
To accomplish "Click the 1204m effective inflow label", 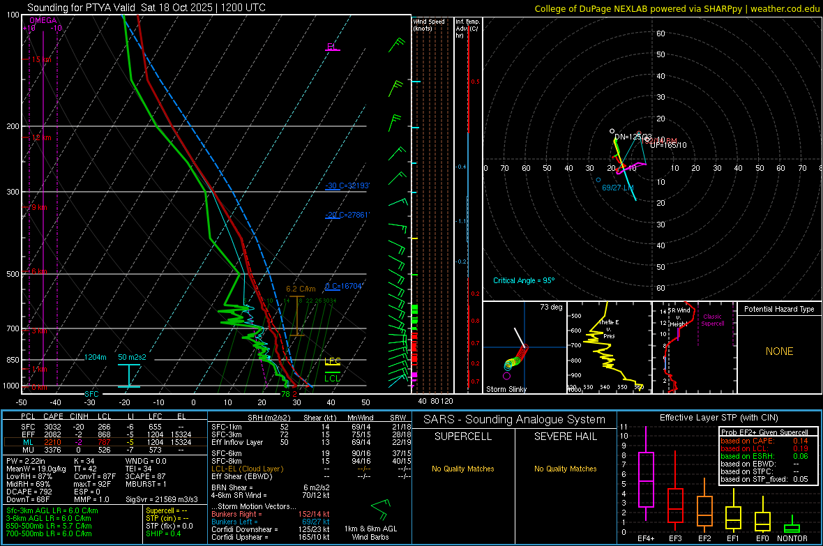I will [96, 357].
